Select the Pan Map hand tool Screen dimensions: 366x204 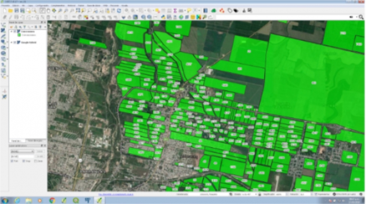48,11
